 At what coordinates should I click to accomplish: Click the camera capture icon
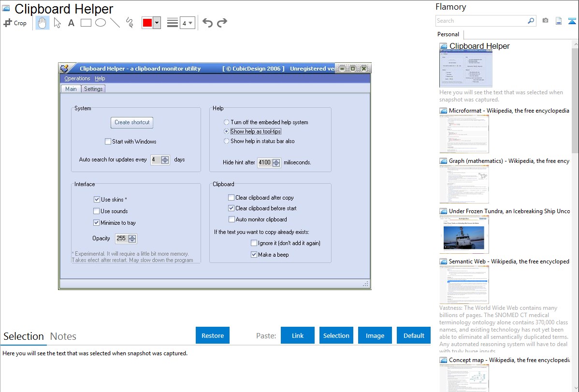pyautogui.click(x=545, y=21)
